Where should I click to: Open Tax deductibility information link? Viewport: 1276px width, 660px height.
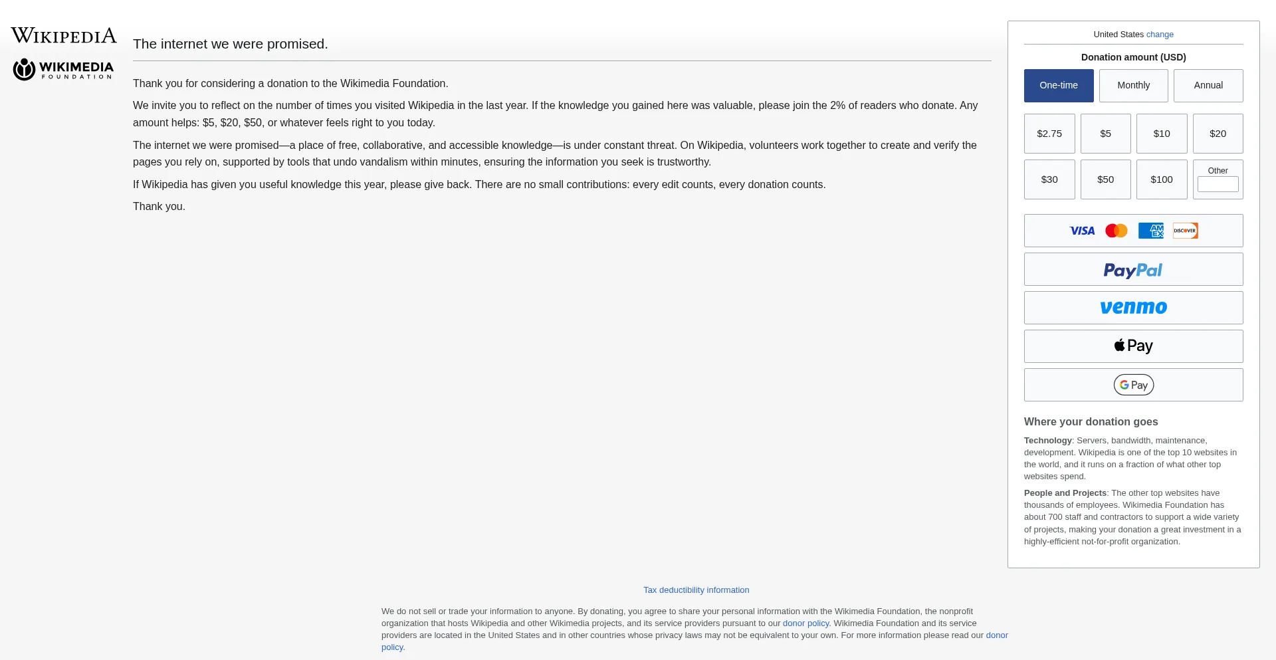[x=696, y=590]
